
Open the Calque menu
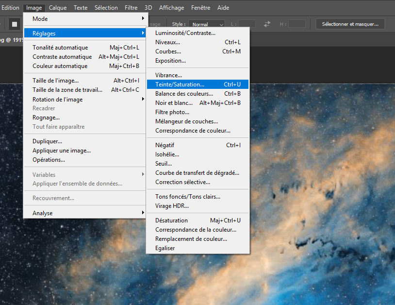(58, 8)
